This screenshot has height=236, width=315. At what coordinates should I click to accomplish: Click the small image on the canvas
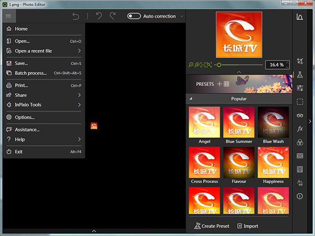tap(94, 126)
